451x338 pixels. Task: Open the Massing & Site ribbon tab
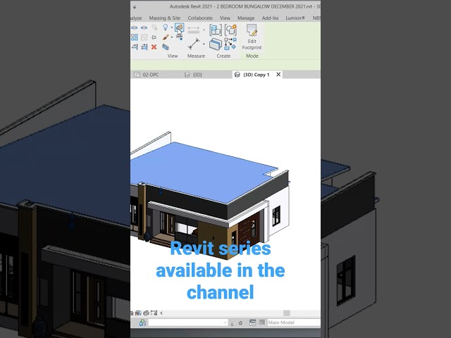click(164, 18)
